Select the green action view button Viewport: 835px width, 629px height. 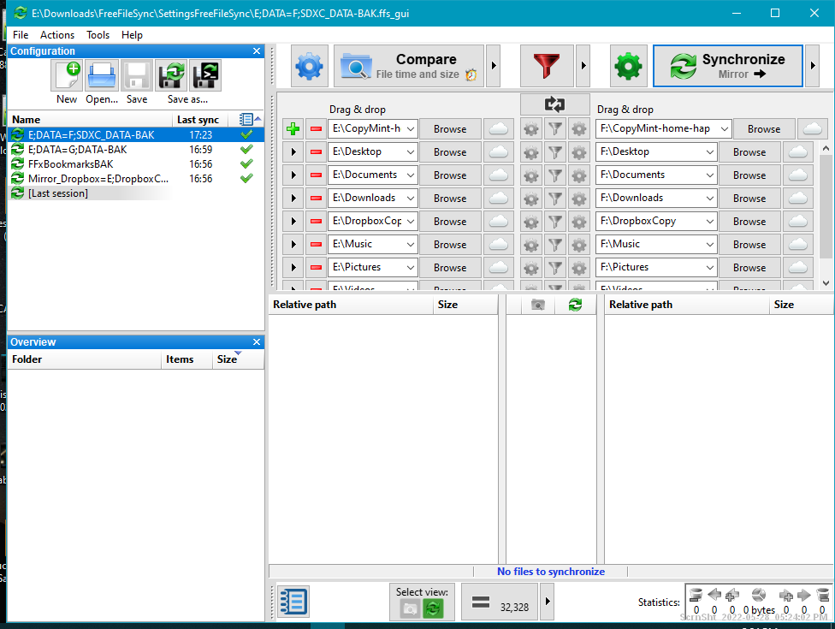[x=433, y=608]
